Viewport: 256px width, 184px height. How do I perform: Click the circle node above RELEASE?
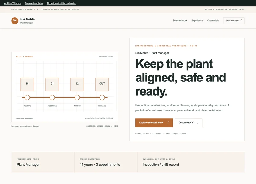coord(102,97)
